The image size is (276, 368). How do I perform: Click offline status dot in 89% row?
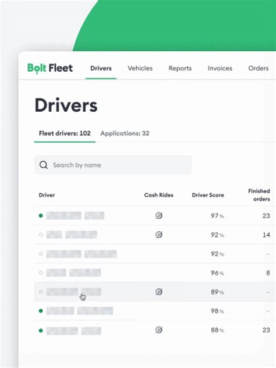(41, 292)
